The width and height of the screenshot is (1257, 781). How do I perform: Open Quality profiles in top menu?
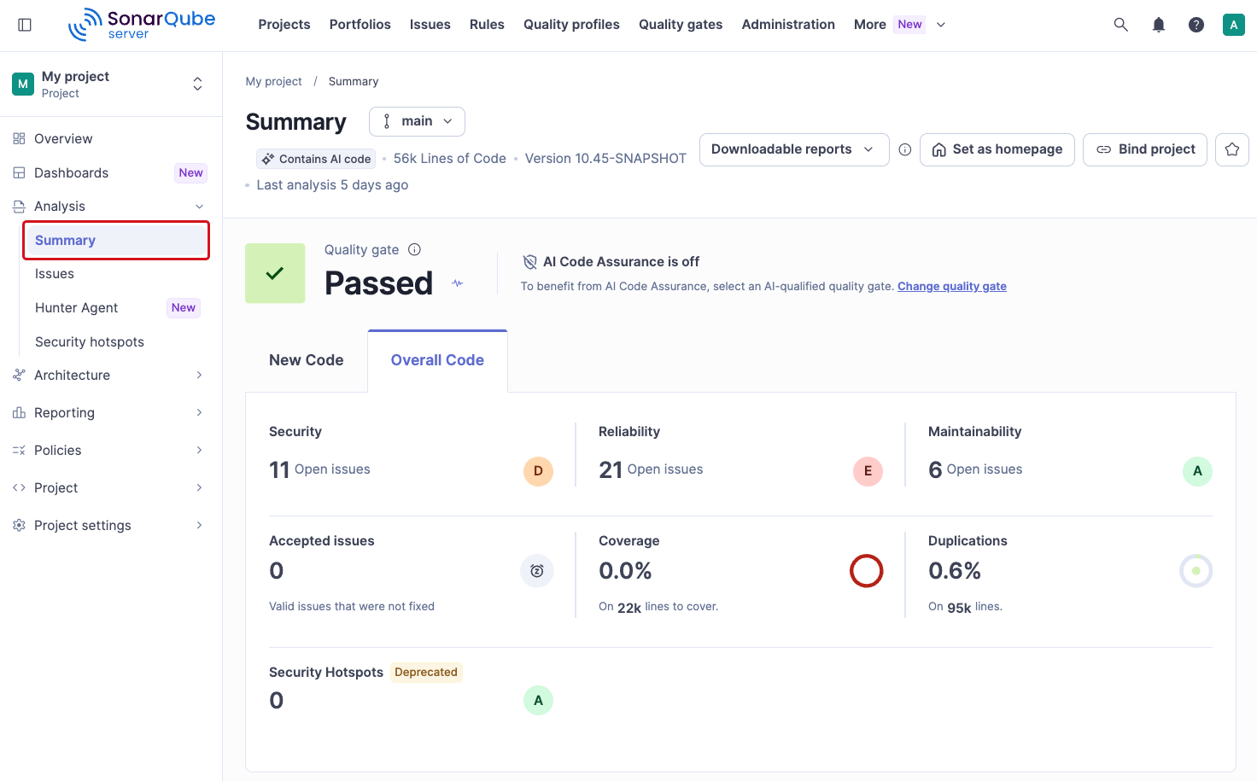(x=571, y=25)
